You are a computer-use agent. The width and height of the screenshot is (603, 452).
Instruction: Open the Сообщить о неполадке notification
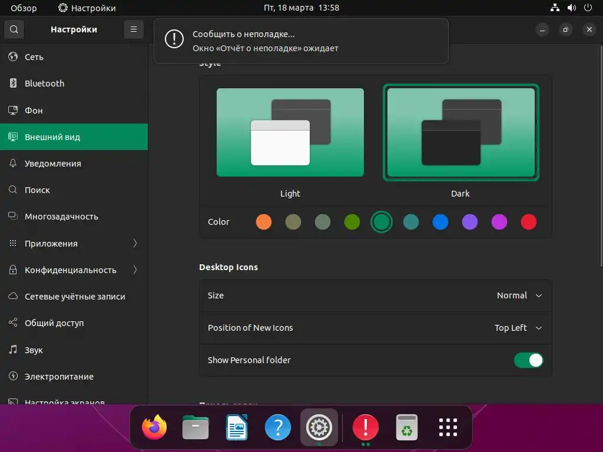pos(301,41)
